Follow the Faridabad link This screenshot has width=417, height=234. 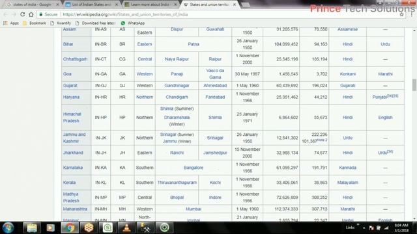215,97
